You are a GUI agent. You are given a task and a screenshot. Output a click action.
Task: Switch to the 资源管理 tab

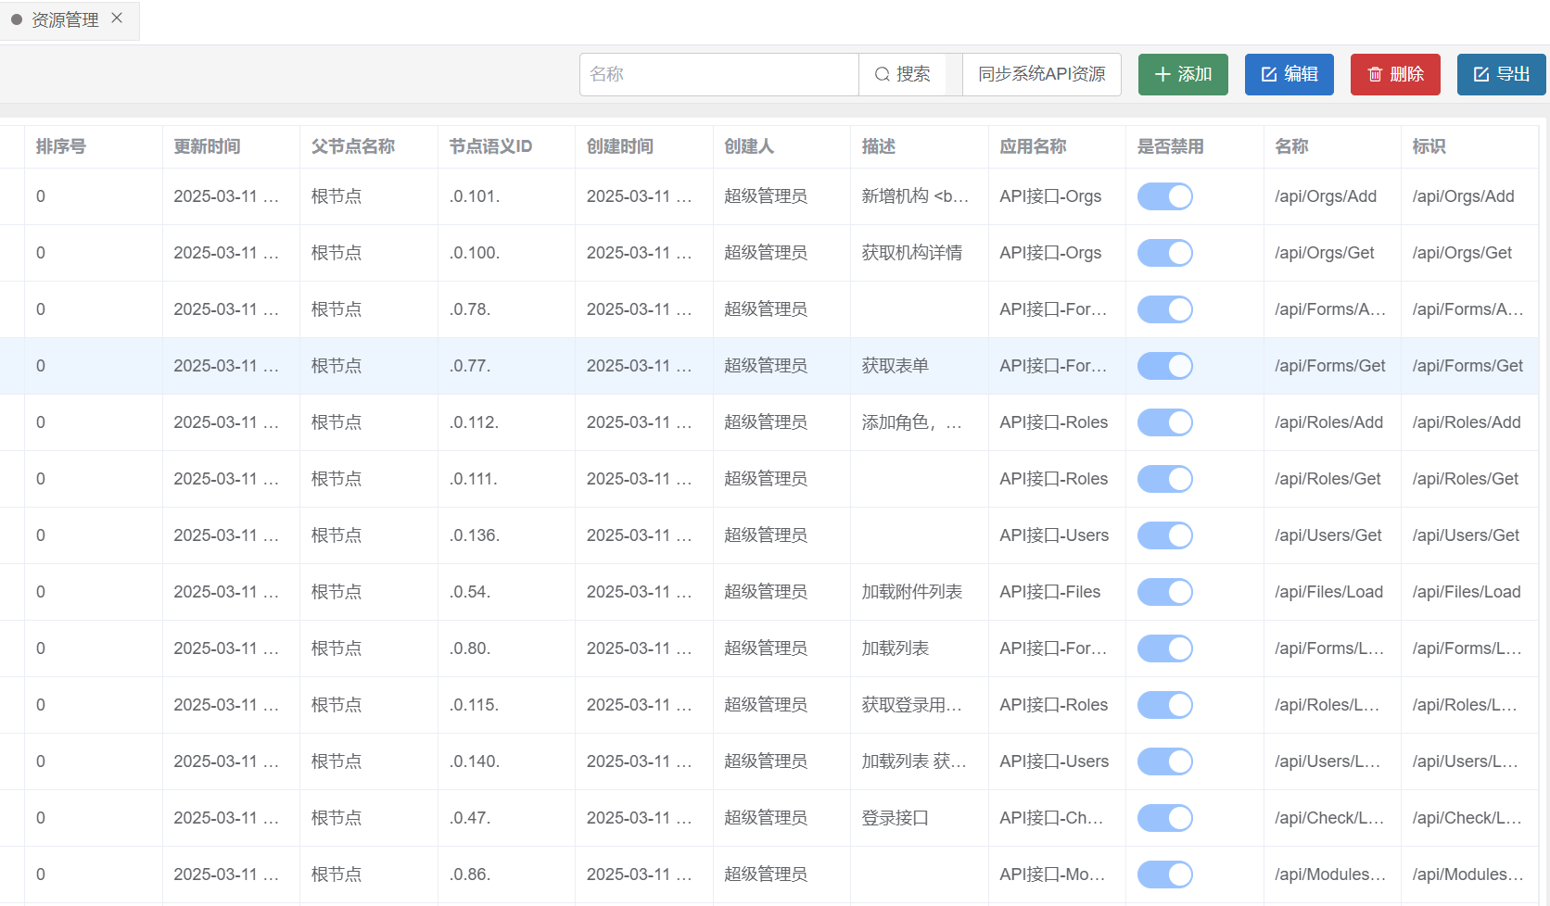click(65, 19)
